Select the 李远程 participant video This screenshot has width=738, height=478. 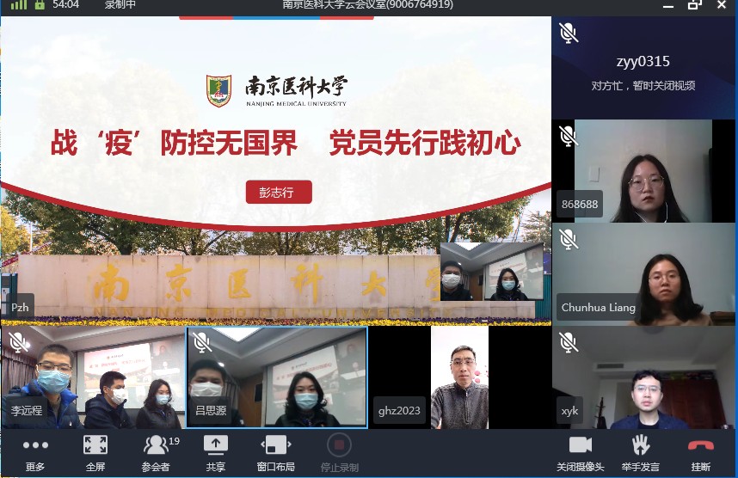click(x=93, y=377)
